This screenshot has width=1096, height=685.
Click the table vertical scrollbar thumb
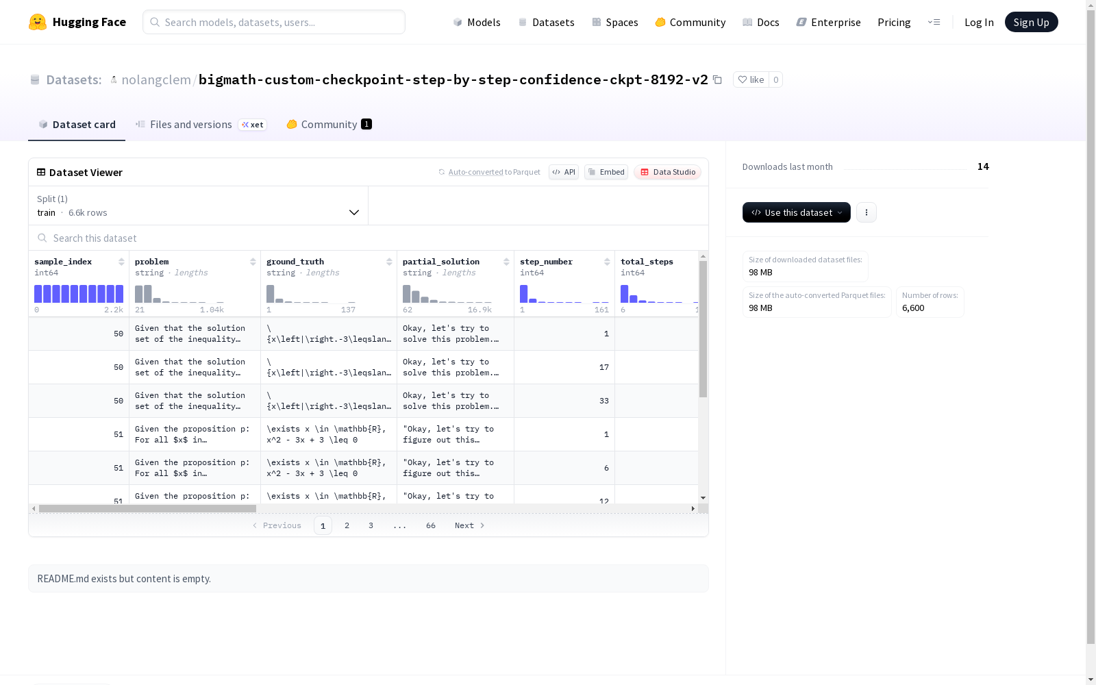(x=703, y=329)
